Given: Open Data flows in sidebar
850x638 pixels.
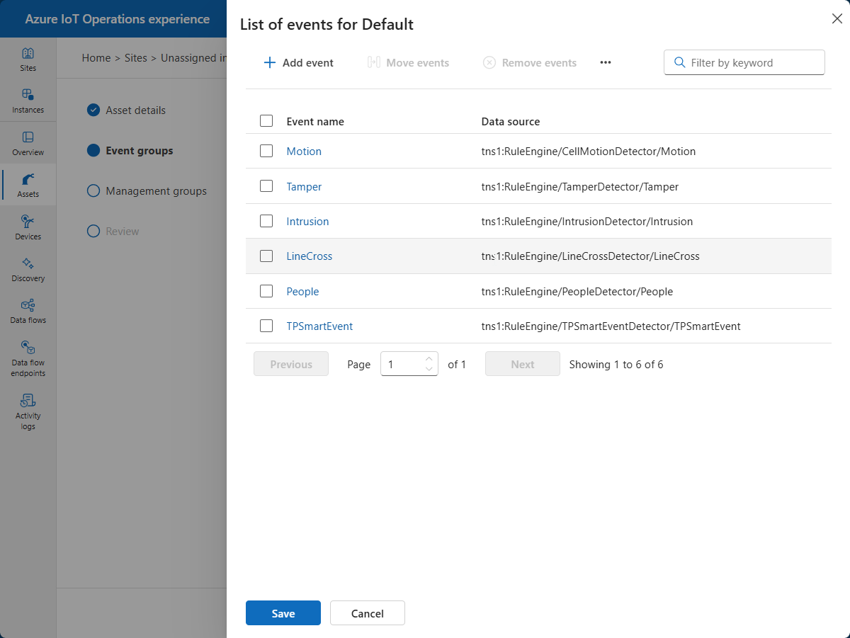Looking at the screenshot, I should pyautogui.click(x=28, y=311).
